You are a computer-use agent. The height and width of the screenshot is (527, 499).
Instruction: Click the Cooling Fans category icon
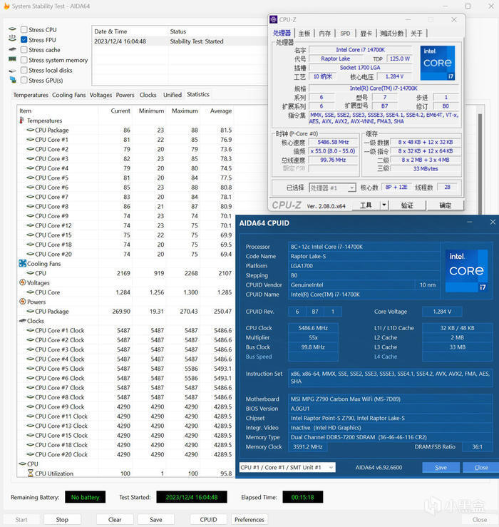(22, 263)
